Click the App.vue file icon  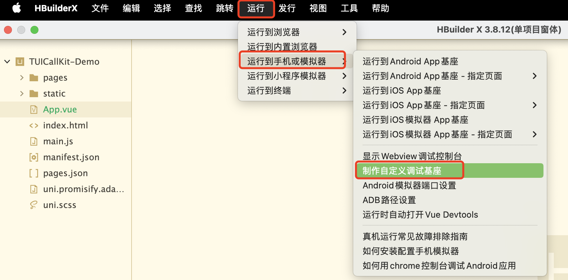coord(34,109)
